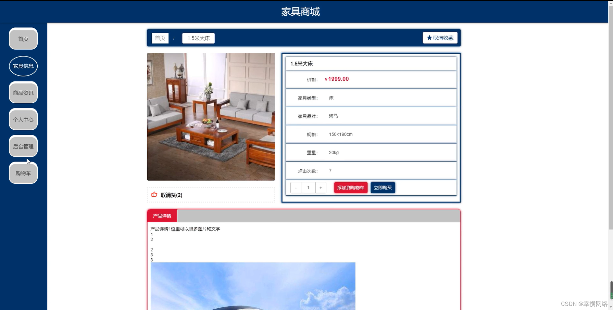The image size is (613, 310).
Task: Toggle favorite off via 取消收藏 button
Action: click(x=440, y=38)
